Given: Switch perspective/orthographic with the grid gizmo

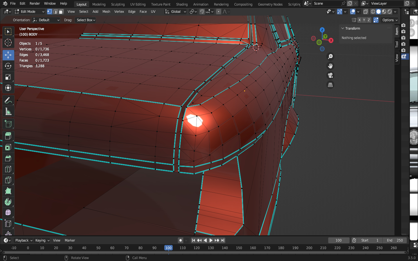Looking at the screenshot, I should click(x=330, y=85).
